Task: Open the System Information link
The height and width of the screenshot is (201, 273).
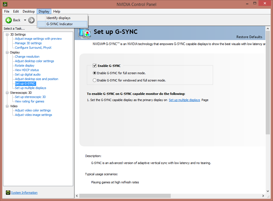Action: tap(24, 193)
